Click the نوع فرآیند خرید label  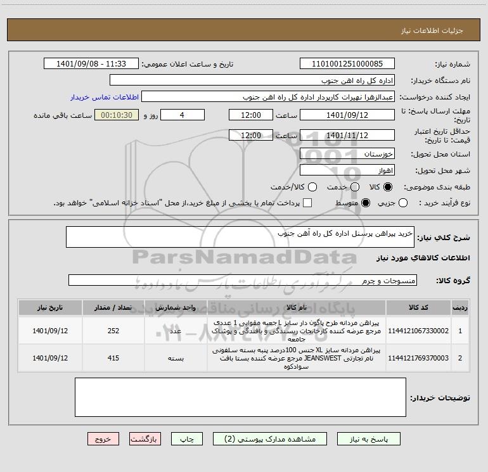tap(444, 203)
